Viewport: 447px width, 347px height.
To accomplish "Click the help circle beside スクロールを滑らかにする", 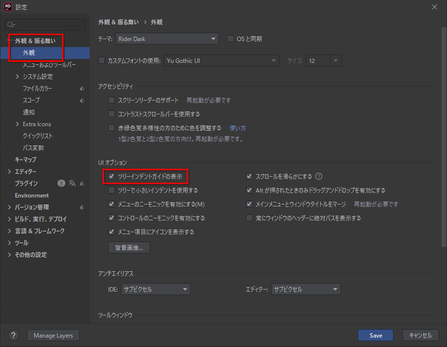I will [319, 176].
